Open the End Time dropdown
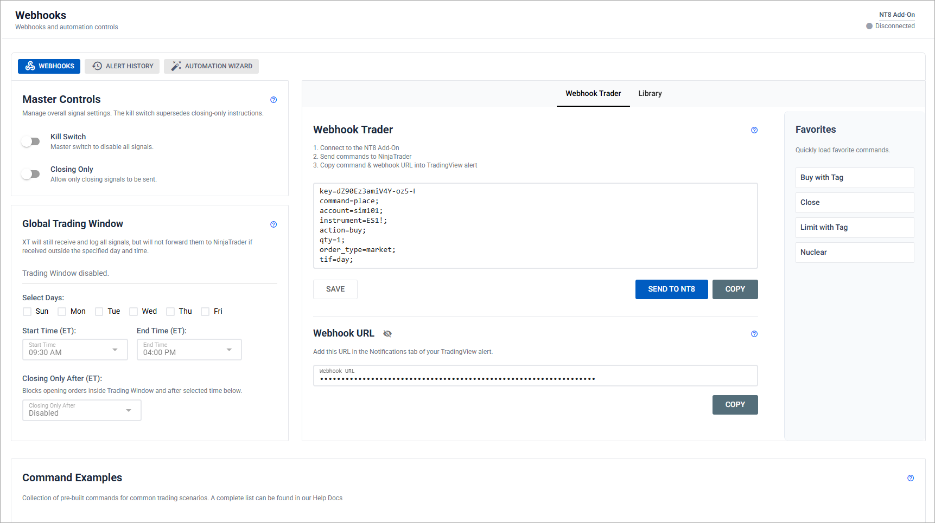The height and width of the screenshot is (523, 935). point(189,350)
